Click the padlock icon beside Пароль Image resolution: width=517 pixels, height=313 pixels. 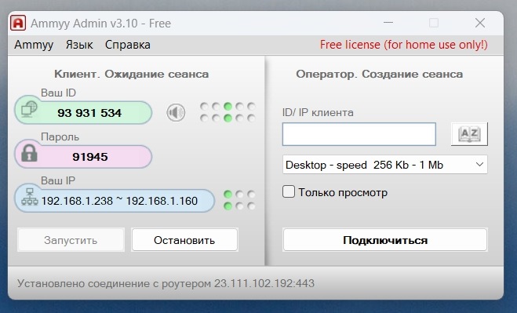click(x=29, y=153)
